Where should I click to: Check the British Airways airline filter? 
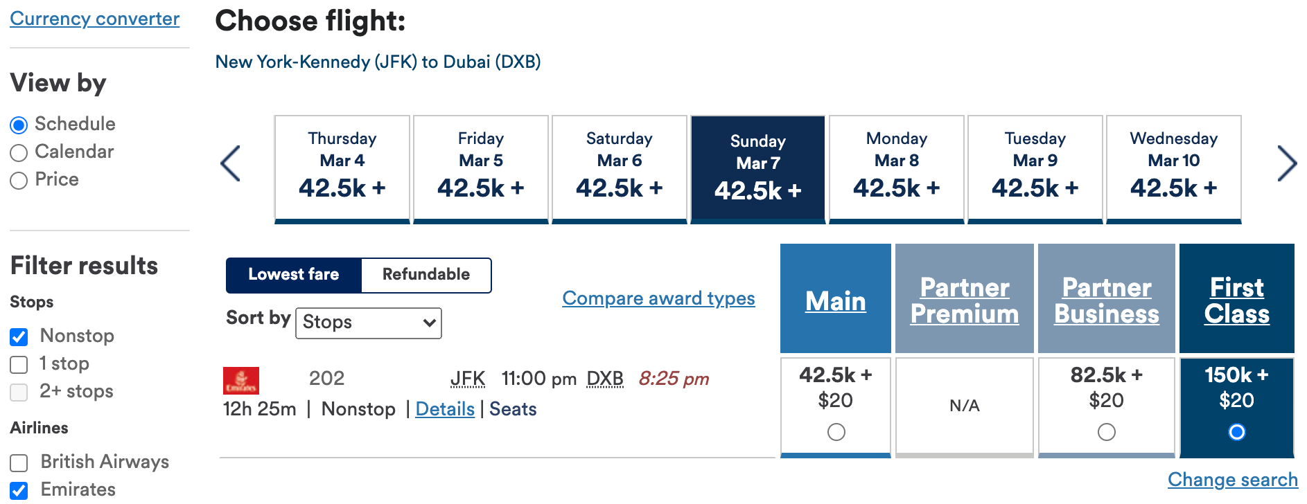(19, 462)
